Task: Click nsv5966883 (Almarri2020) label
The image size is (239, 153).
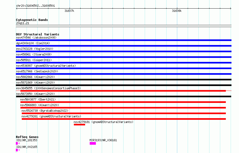Action: (x=40, y=105)
